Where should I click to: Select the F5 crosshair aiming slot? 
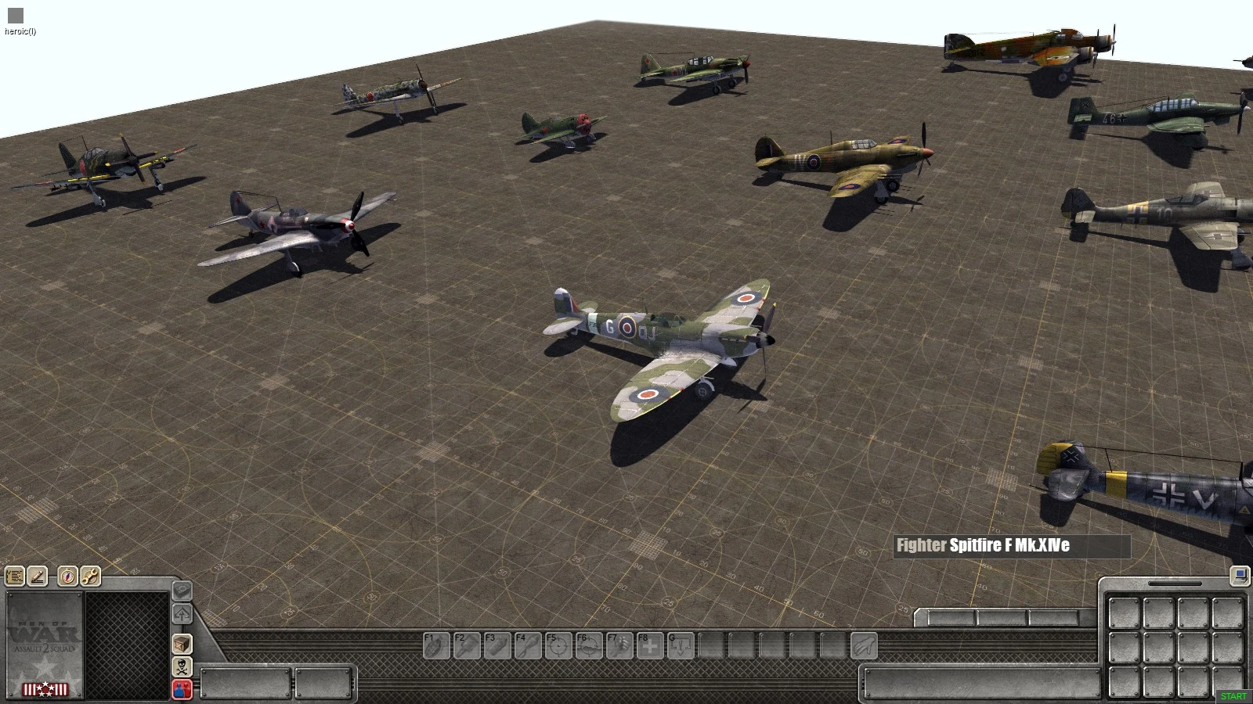558,644
